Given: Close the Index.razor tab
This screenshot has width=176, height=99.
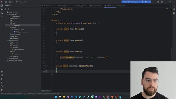Looking at the screenshot, I should pyautogui.click(x=114, y=6).
